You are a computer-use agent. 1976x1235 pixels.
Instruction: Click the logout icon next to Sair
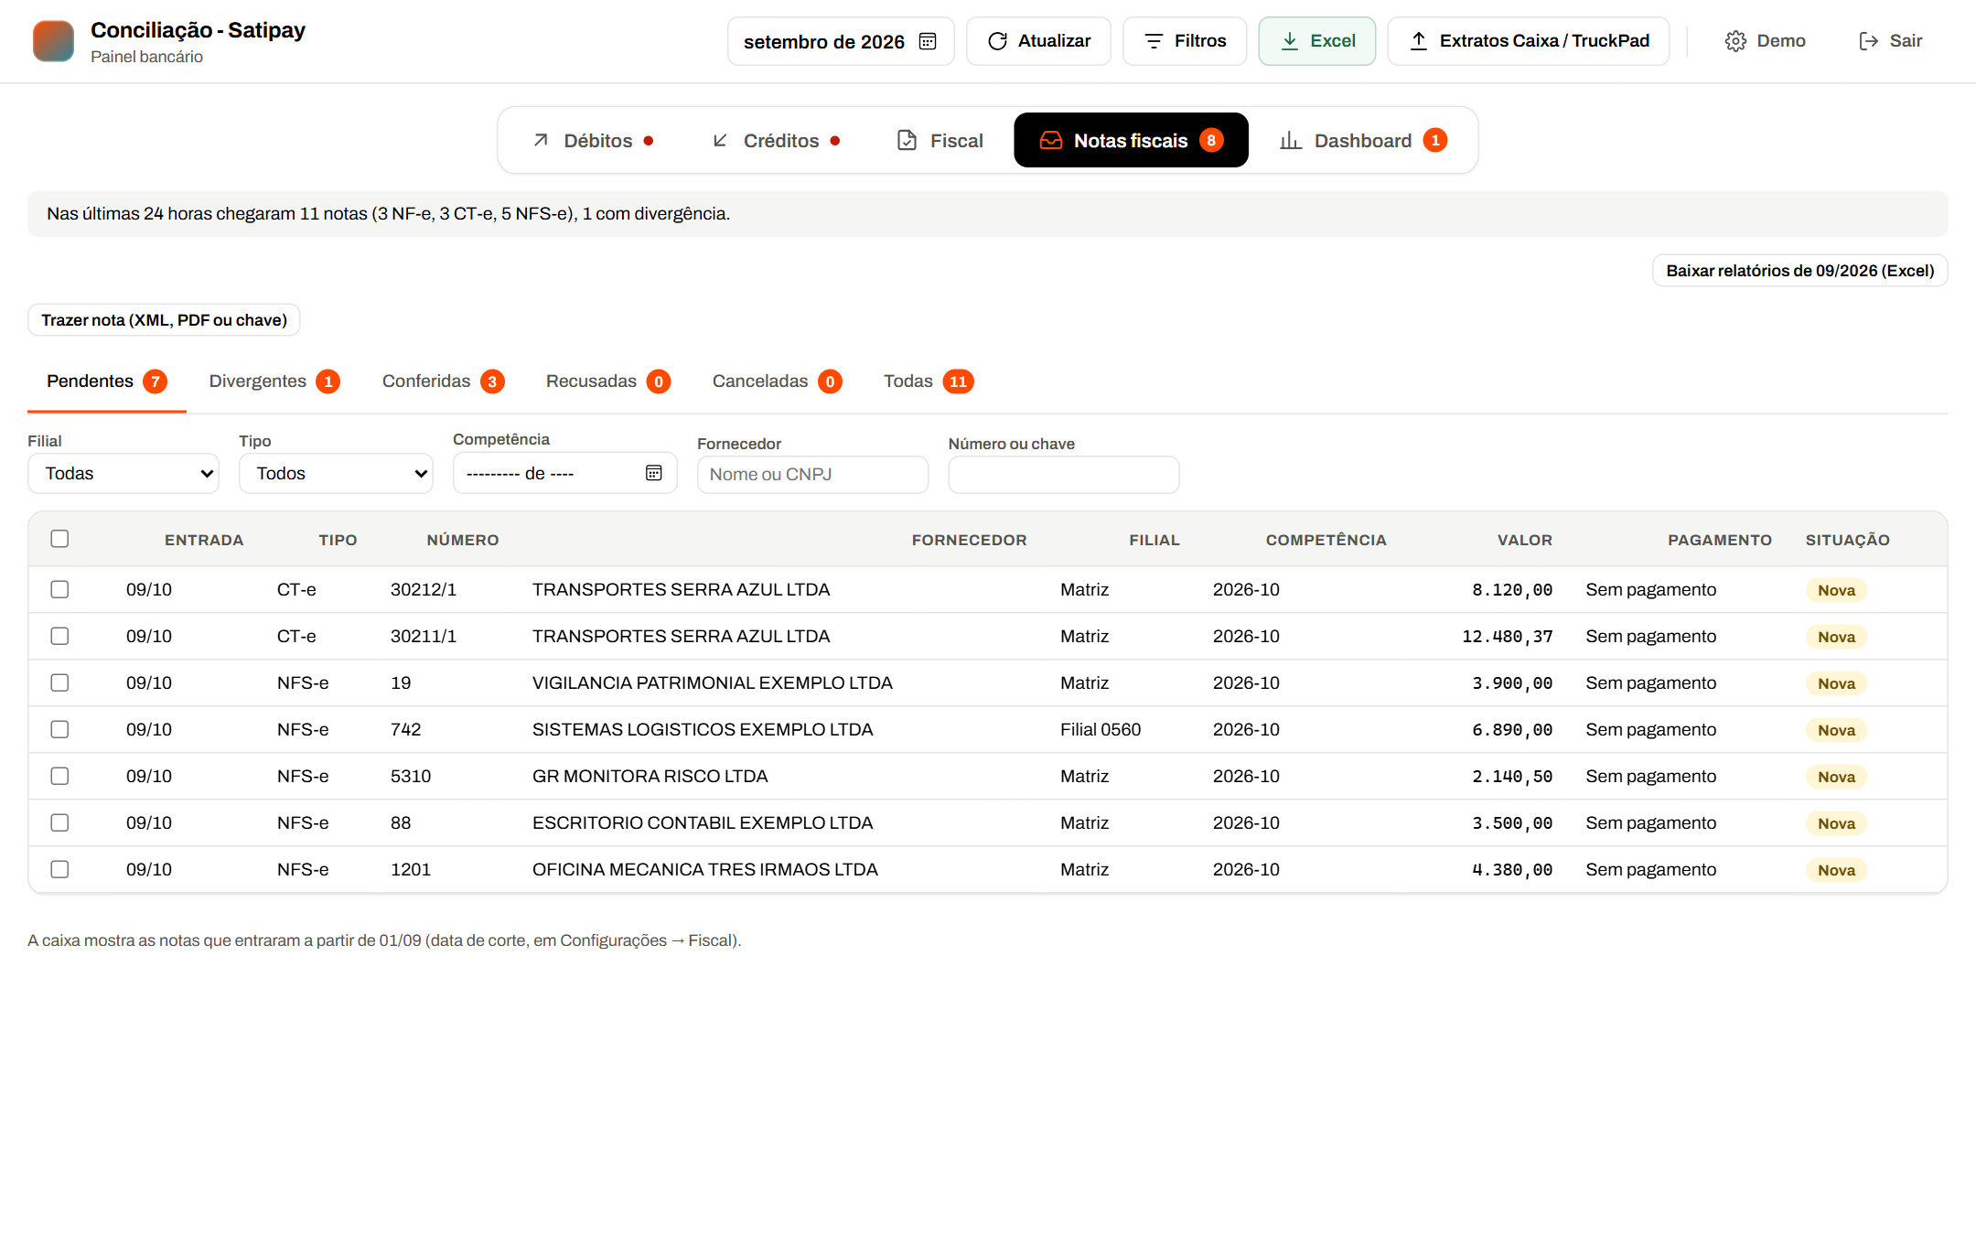tap(1869, 41)
